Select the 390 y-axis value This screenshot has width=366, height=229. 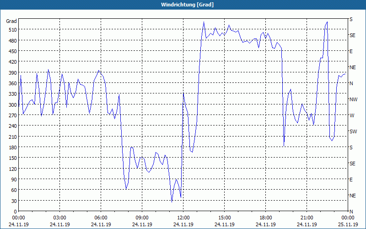[13, 73]
